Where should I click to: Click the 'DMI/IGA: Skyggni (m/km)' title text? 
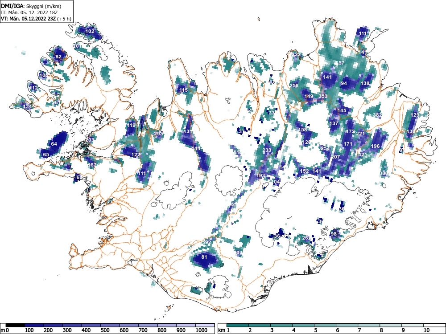point(31,6)
